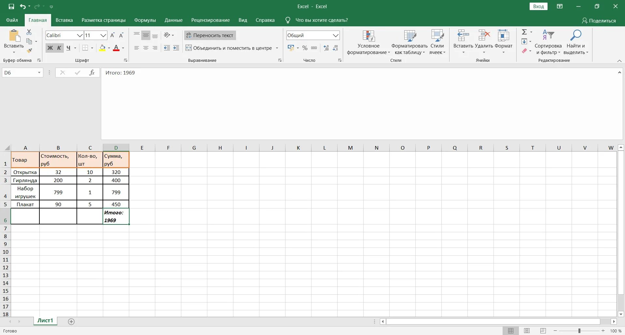The image size is (625, 335).
Task: Click the Borders icon
Action: click(x=85, y=48)
